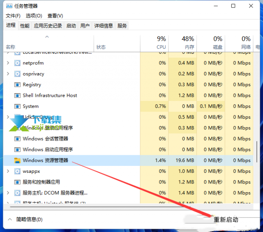
Task: Switch to the 性能 tab
Action: [x=25, y=26]
